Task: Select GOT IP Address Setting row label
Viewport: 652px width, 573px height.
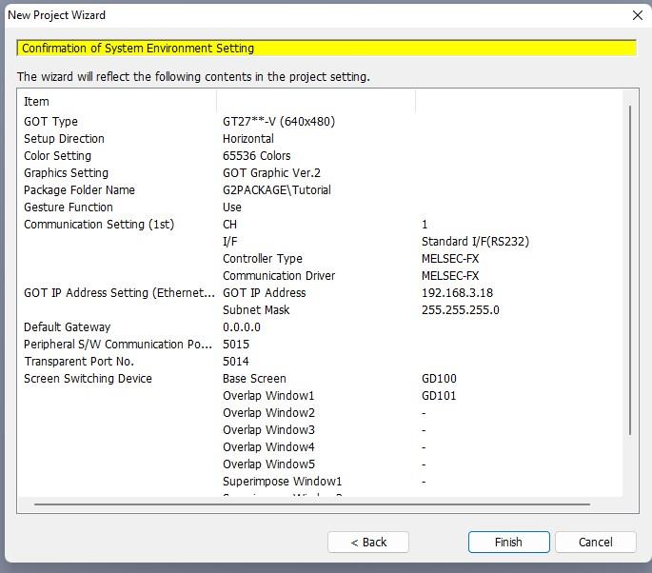Action: tap(119, 293)
